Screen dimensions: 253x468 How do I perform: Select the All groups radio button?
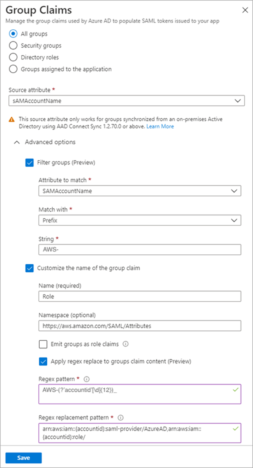13,34
